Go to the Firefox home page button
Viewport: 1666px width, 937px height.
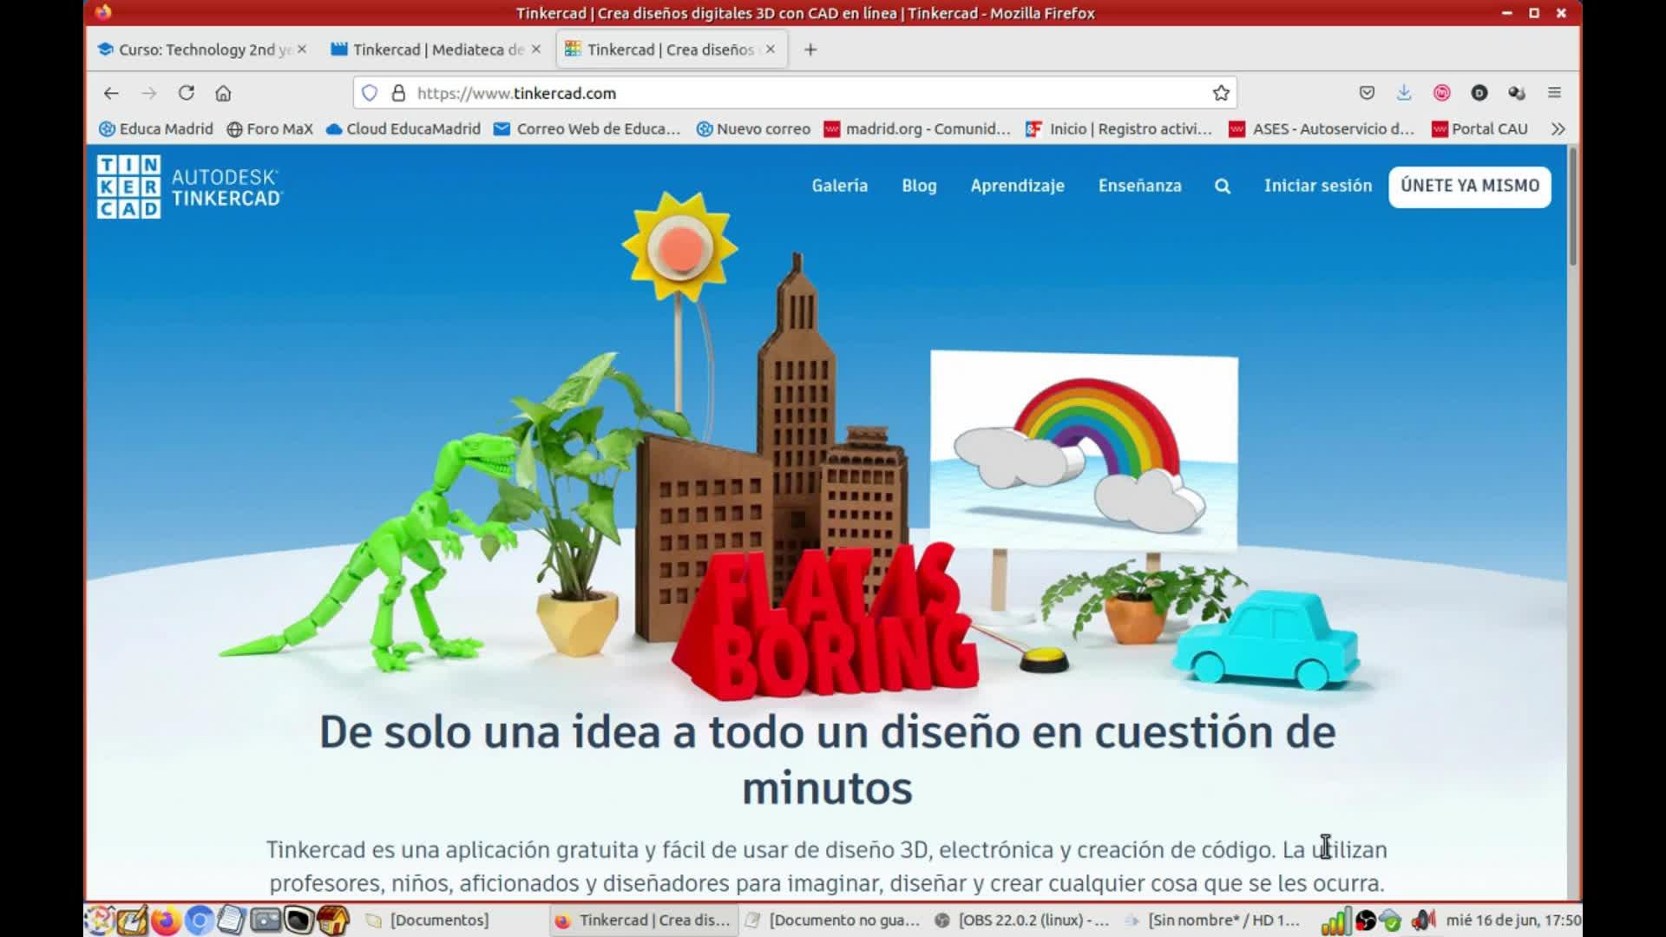tap(223, 93)
